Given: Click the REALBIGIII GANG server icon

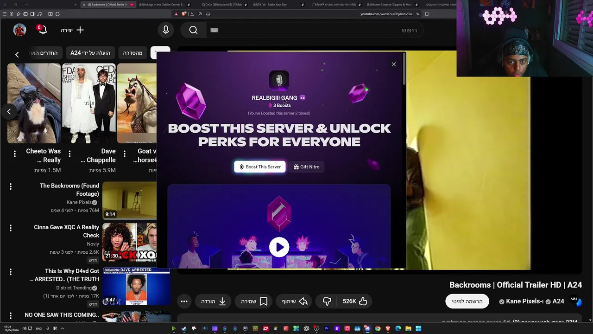Looking at the screenshot, I should pos(279,80).
